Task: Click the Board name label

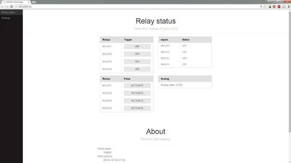Action: point(104,149)
